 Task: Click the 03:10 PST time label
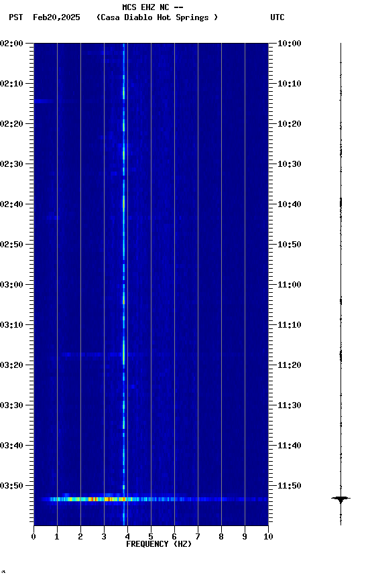pyautogui.click(x=11, y=325)
